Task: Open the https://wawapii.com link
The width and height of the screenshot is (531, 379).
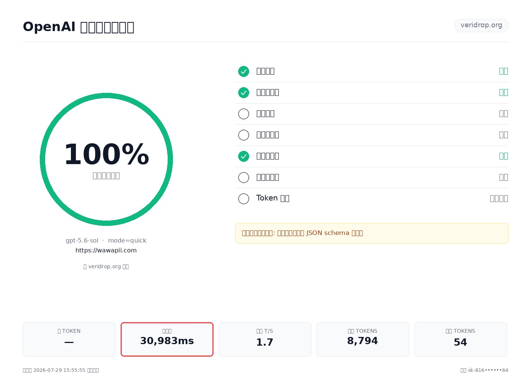Action: (106, 250)
